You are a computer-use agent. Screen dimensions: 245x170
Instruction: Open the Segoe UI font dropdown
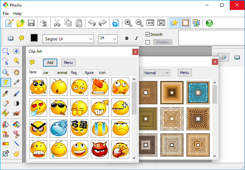pos(68,39)
